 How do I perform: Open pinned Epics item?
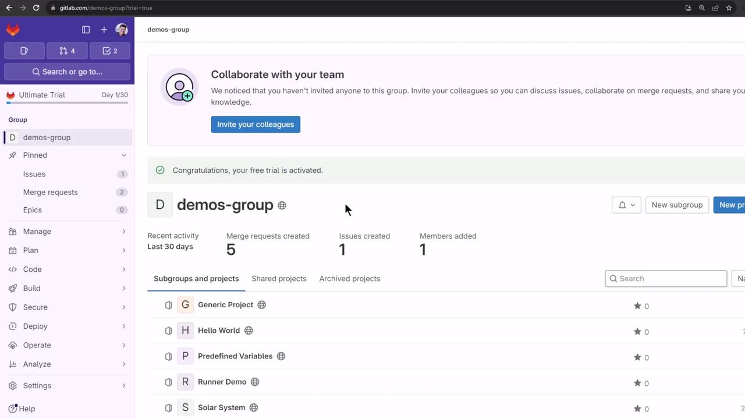click(x=68, y=210)
